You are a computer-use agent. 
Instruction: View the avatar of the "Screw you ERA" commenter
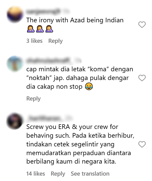(15, 121)
